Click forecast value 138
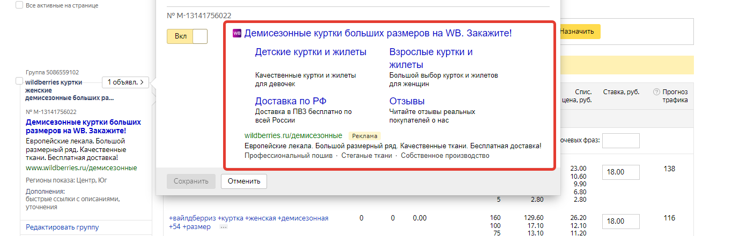This screenshot has height=236, width=732. pyautogui.click(x=670, y=169)
